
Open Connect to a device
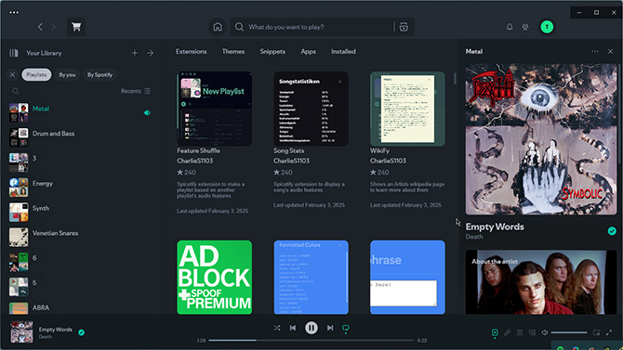point(532,332)
